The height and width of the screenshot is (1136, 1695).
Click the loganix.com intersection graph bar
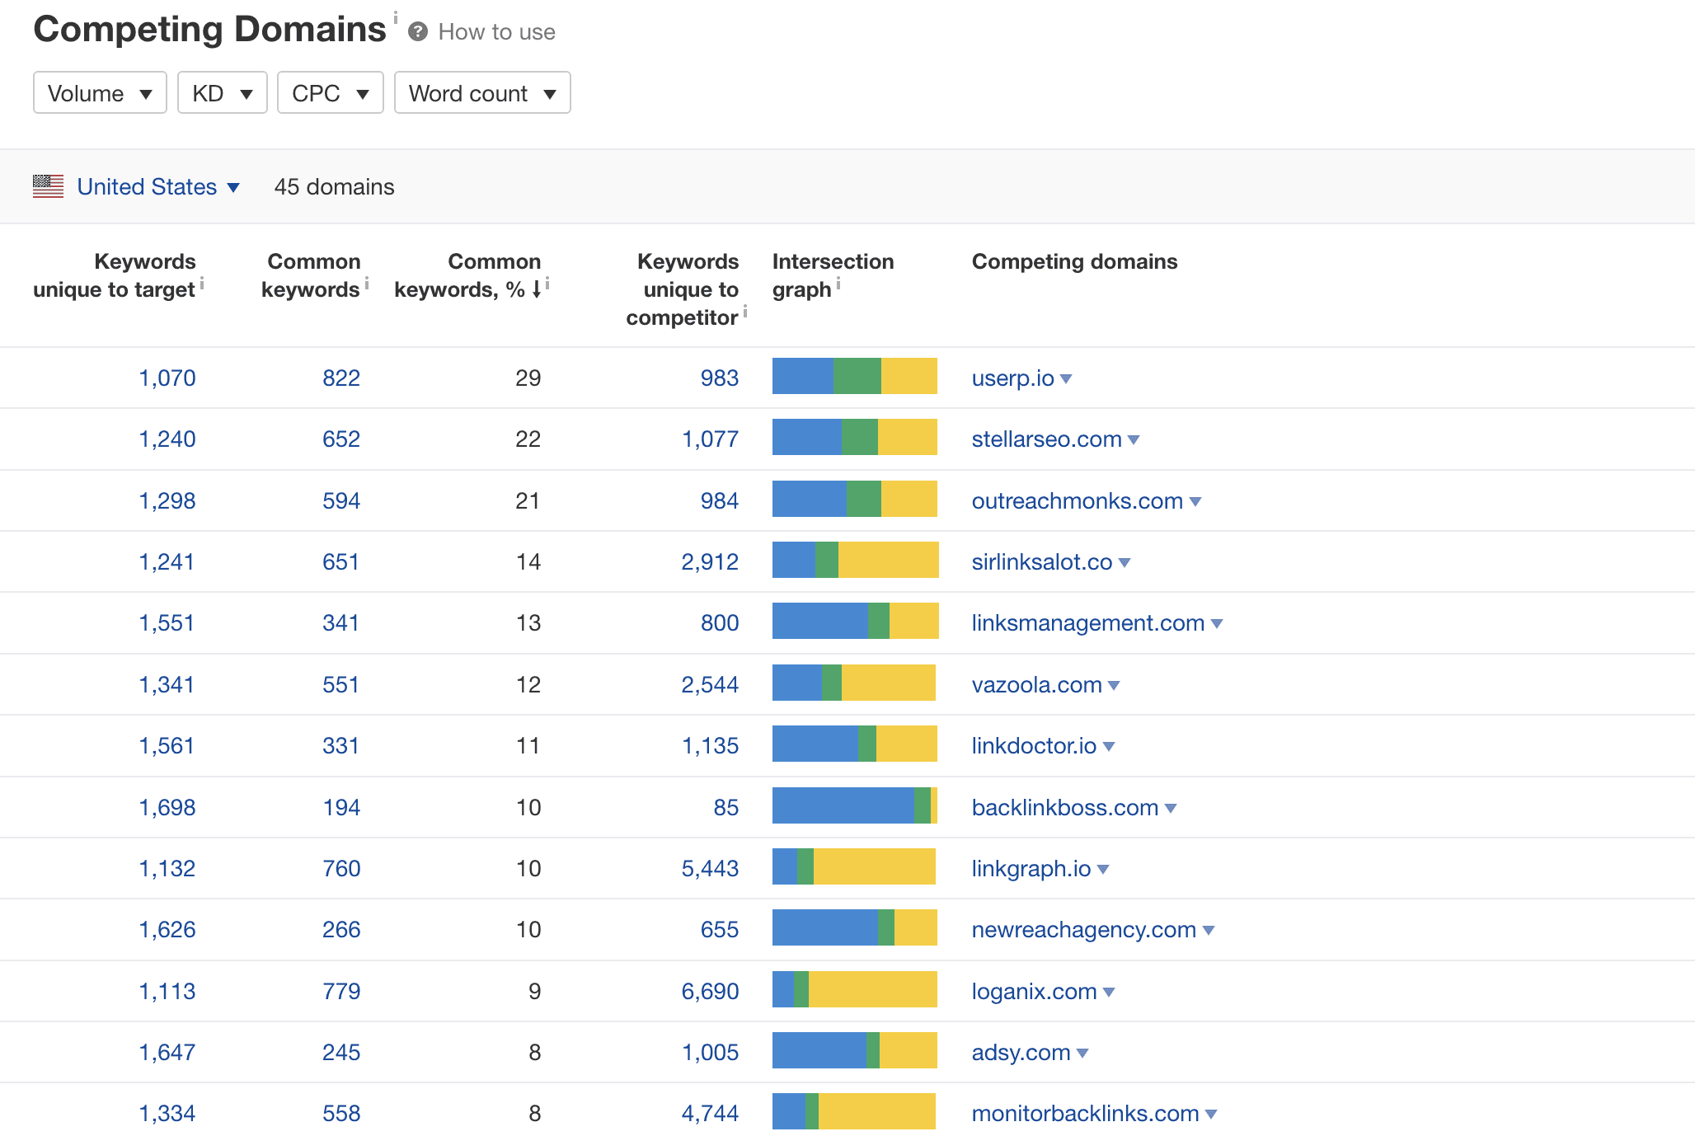click(x=855, y=989)
